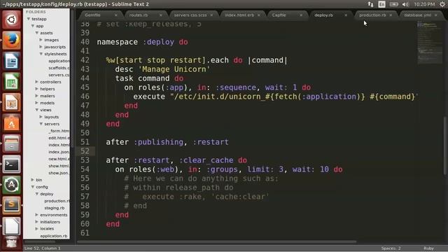
Task: Switch to the database.yml tab
Action: pyautogui.click(x=417, y=15)
